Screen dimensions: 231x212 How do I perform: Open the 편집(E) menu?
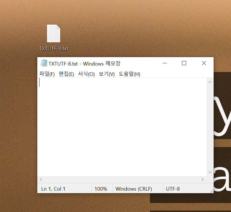(66, 74)
